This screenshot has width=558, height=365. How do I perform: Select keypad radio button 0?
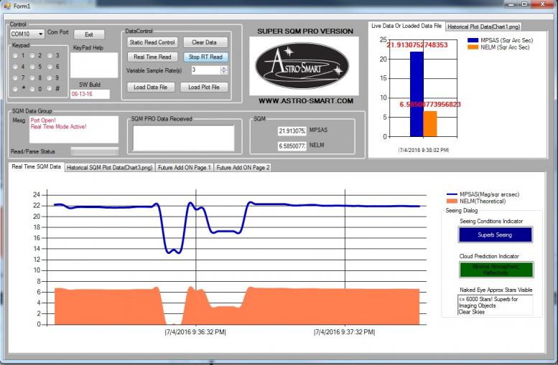point(32,89)
